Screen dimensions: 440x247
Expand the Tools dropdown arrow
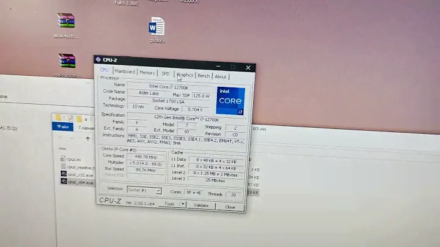tap(182, 204)
